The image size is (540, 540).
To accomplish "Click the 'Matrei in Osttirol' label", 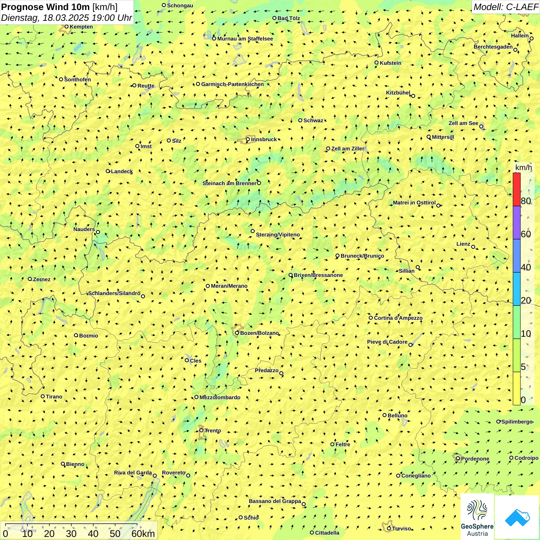I will click(414, 202).
